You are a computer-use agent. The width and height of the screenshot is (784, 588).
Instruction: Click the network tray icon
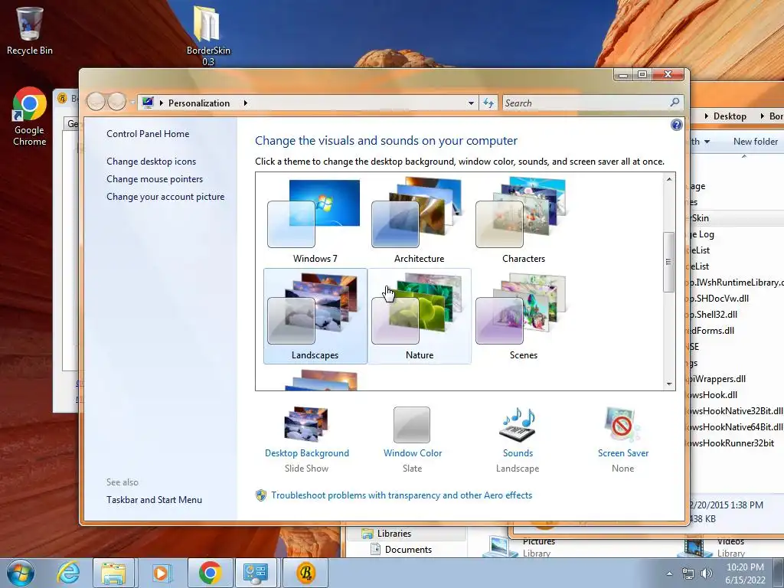[x=688, y=574]
